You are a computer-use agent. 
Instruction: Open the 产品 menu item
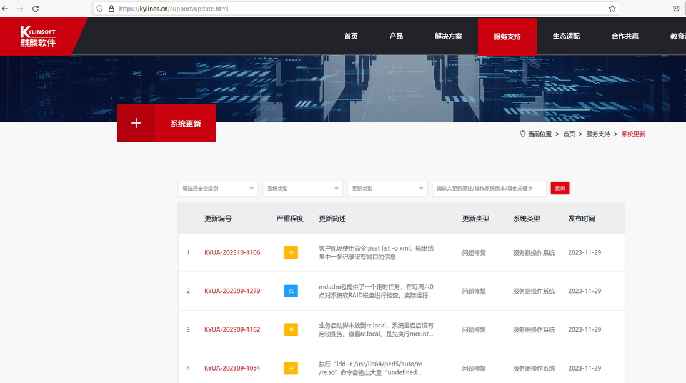coord(396,36)
